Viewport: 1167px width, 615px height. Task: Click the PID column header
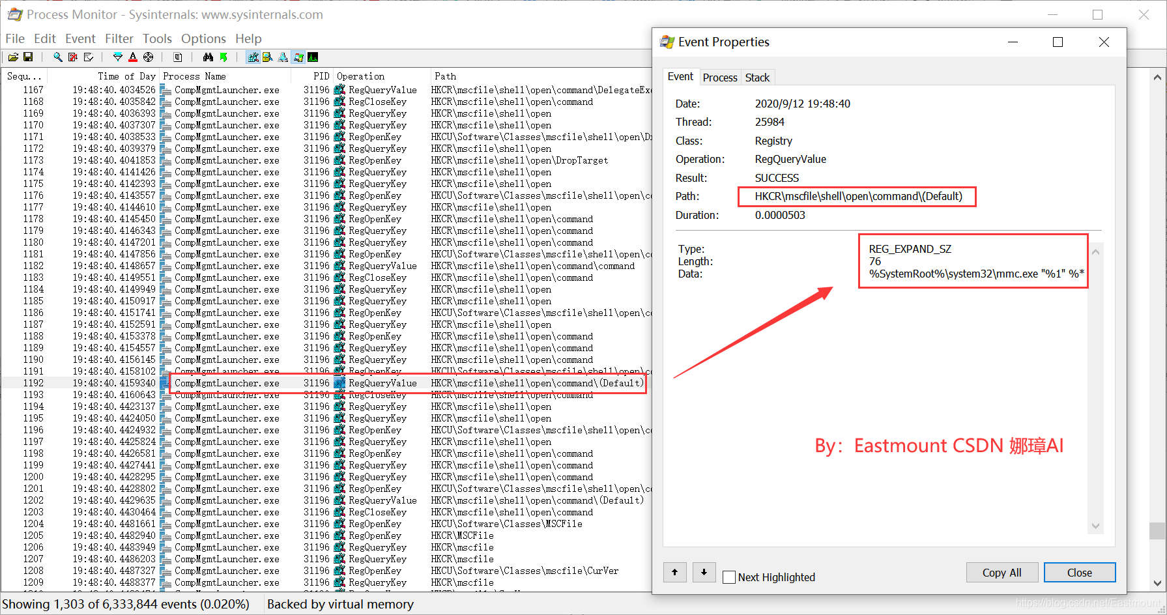[x=313, y=76]
